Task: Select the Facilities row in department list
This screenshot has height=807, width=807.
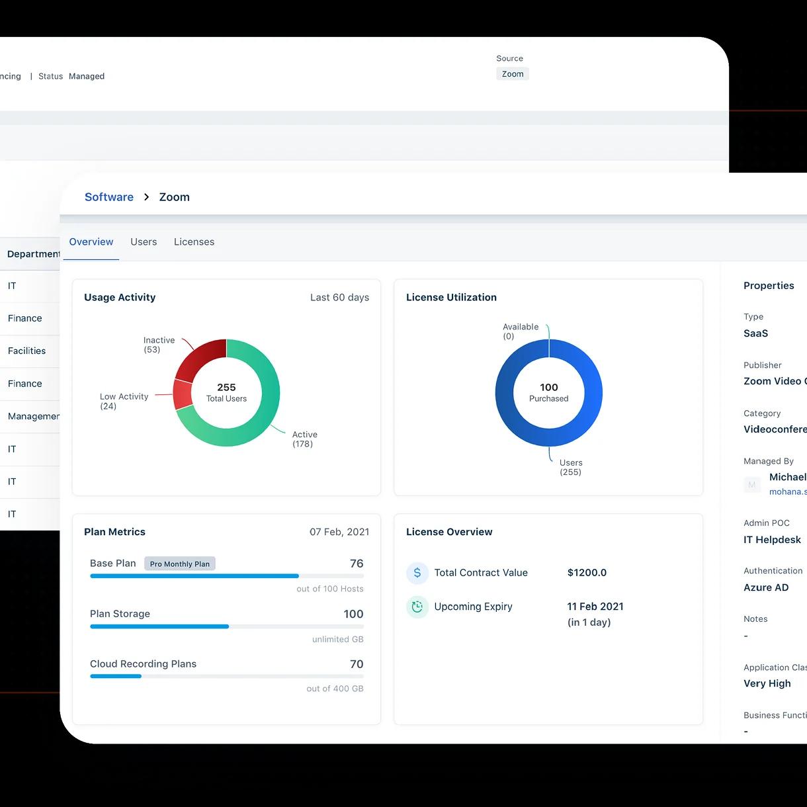Action: click(x=30, y=351)
